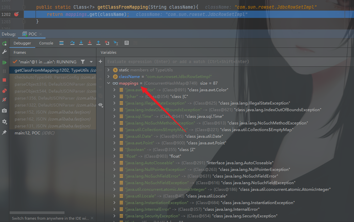Click line number 1201 in the gutter

pos(6,7)
